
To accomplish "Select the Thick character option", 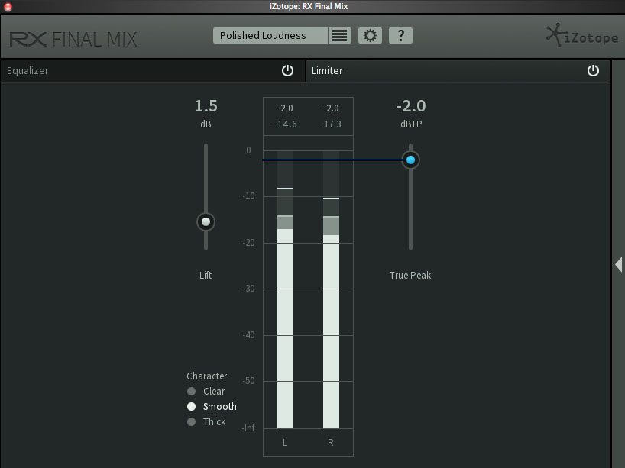I will point(192,422).
